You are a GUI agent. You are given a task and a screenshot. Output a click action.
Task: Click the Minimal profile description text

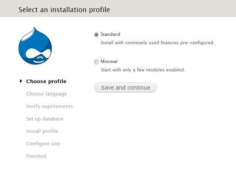[143, 70]
